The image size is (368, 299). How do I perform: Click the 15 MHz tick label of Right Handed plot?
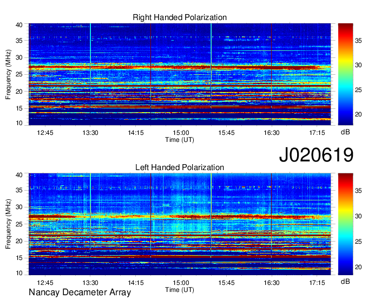point(19,108)
